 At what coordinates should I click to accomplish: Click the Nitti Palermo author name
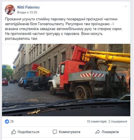click(x=29, y=7)
